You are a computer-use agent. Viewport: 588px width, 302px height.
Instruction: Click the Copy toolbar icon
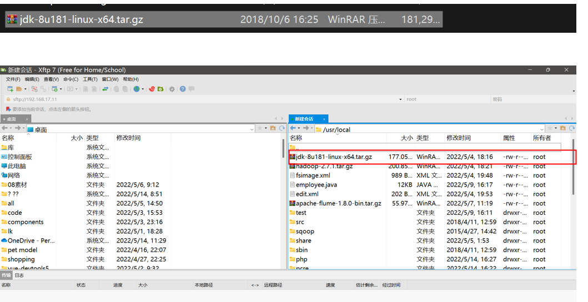click(116, 89)
